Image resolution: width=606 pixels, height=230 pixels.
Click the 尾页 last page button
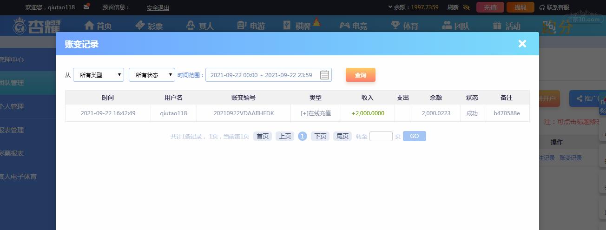coord(343,136)
